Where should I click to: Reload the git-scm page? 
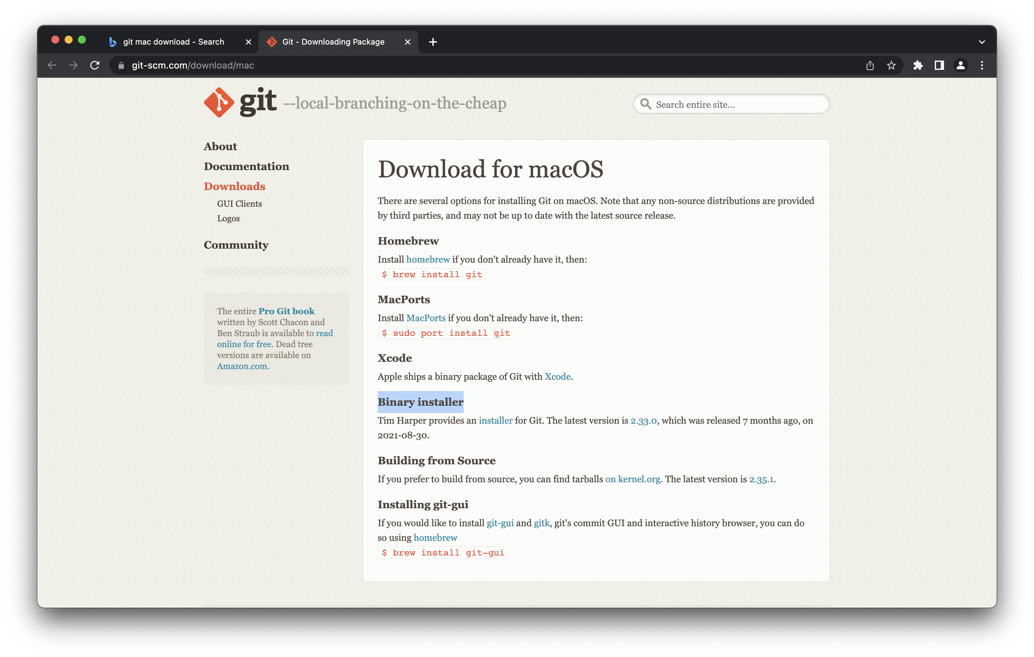pos(95,65)
